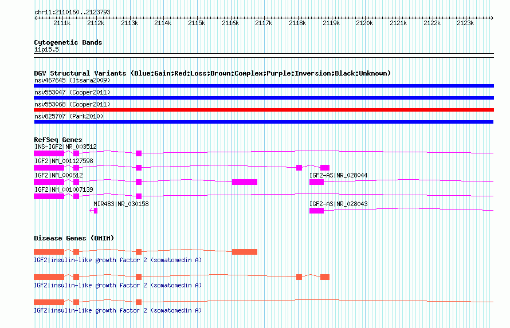Click the IGF2|NM_001007139 transcript label

(x=64, y=189)
